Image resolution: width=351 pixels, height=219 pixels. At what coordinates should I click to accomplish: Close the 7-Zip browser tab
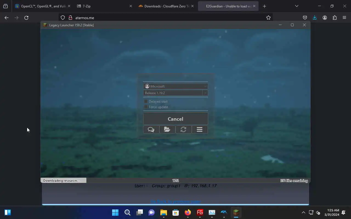pyautogui.click(x=131, y=6)
